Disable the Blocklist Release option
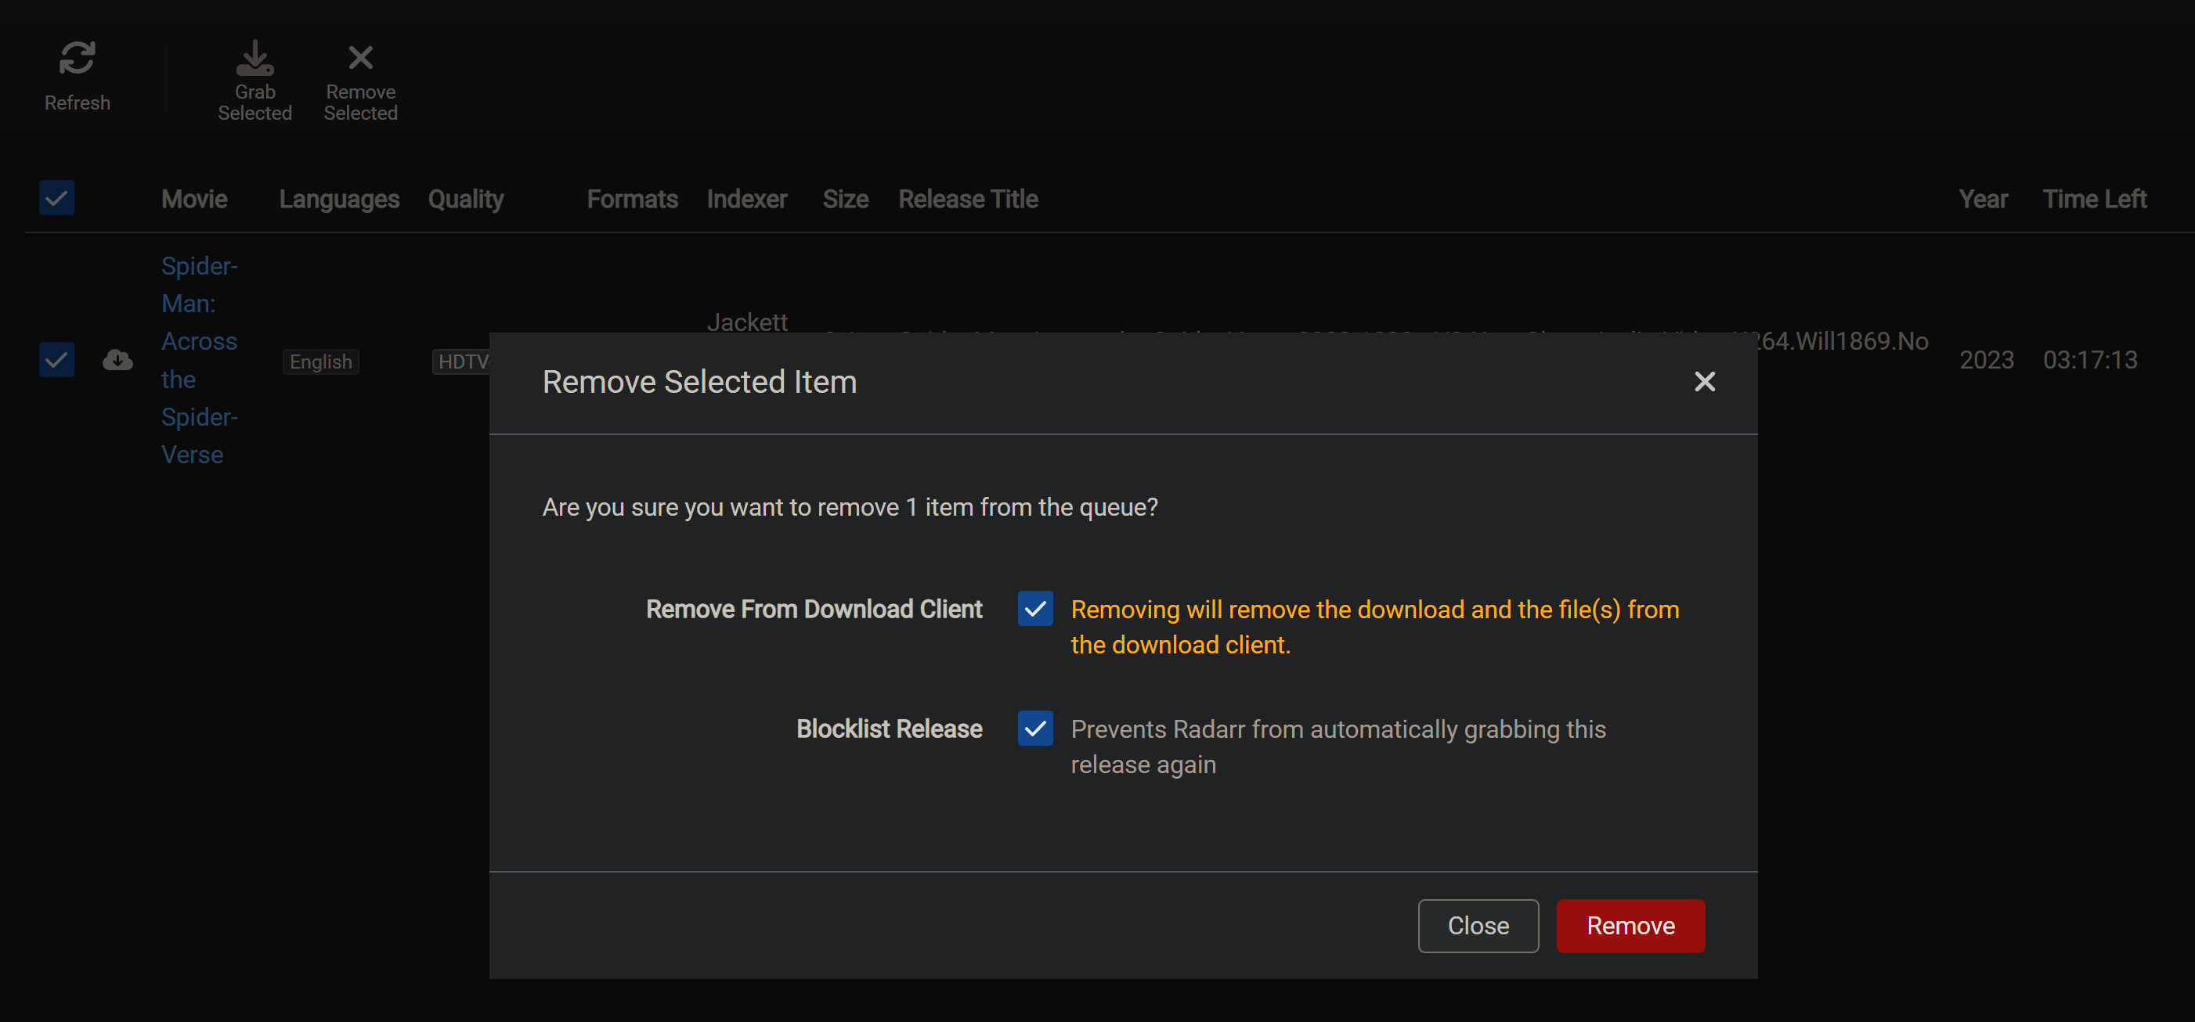The width and height of the screenshot is (2195, 1022). [x=1034, y=729]
